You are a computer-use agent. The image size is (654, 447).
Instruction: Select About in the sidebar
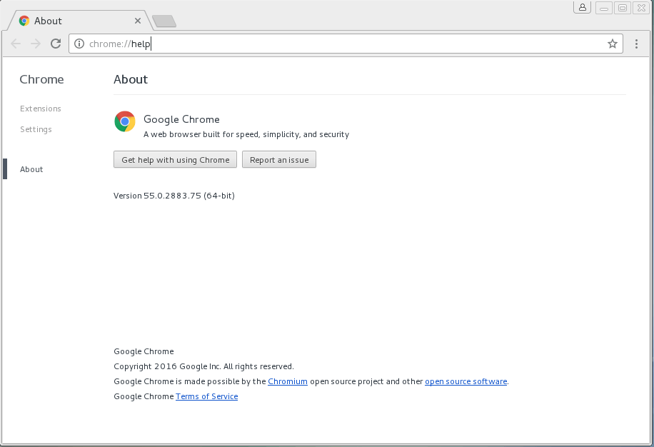(x=31, y=169)
